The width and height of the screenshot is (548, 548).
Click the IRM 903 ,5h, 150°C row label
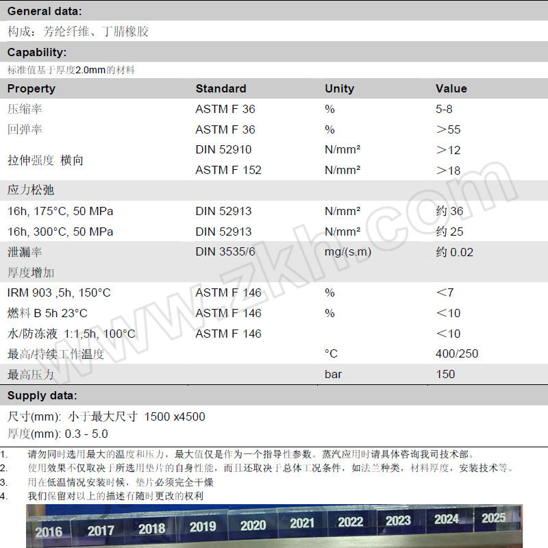click(59, 292)
